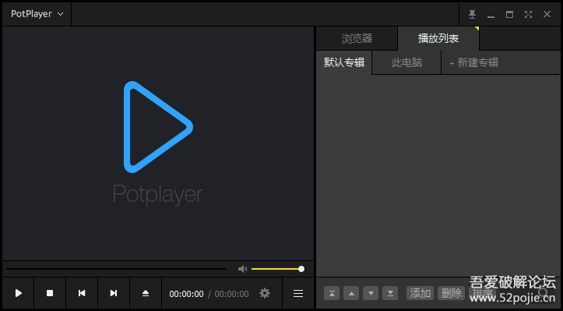This screenshot has width=563, height=311.
Task: Click the 添加 button to add files
Action: [x=420, y=293]
